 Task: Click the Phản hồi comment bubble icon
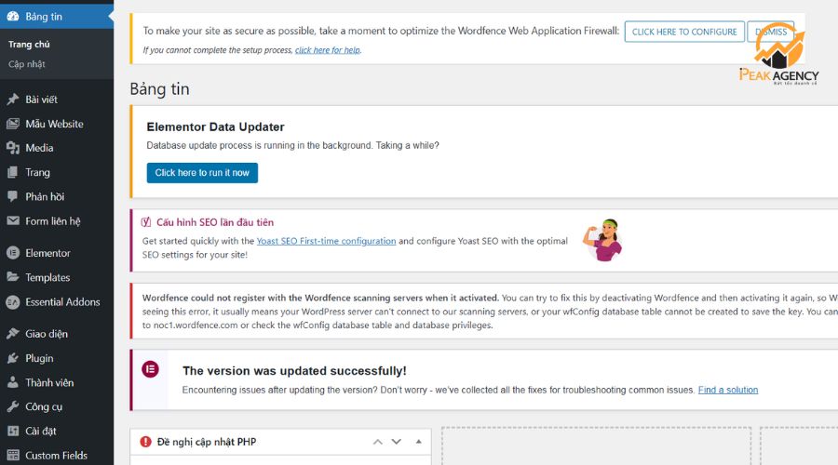(x=13, y=196)
